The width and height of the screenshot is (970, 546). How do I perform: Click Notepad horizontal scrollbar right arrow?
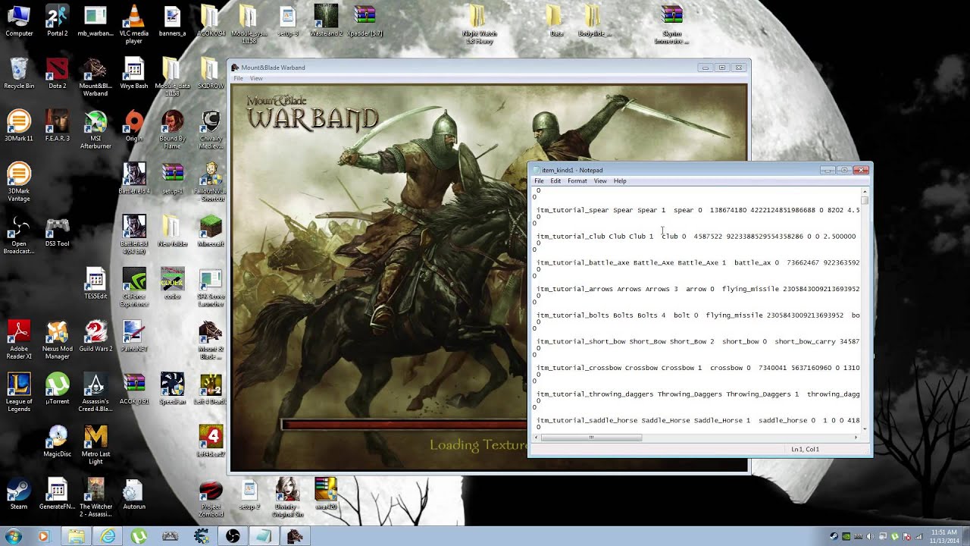(x=856, y=438)
